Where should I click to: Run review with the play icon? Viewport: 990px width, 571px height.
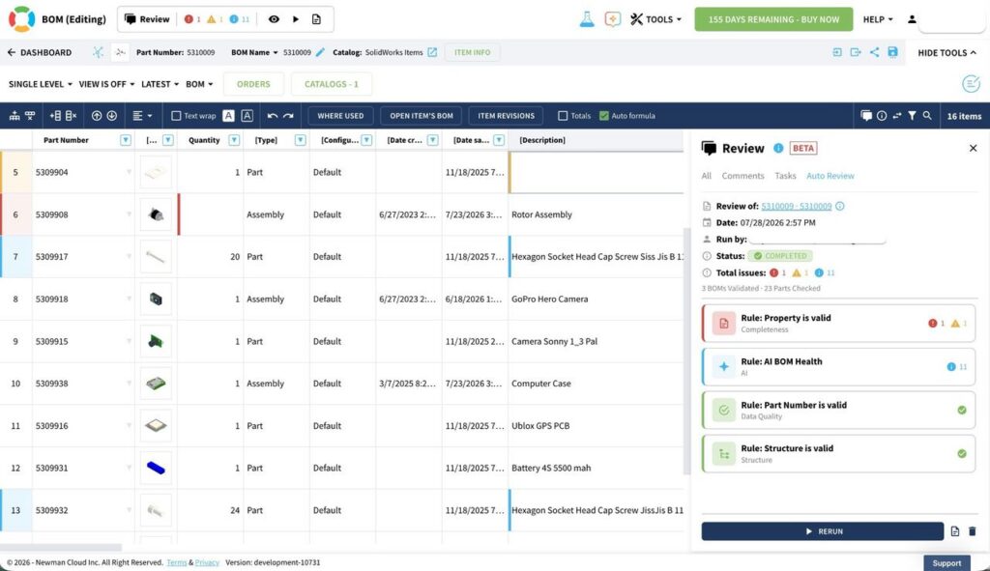pyautogui.click(x=296, y=19)
